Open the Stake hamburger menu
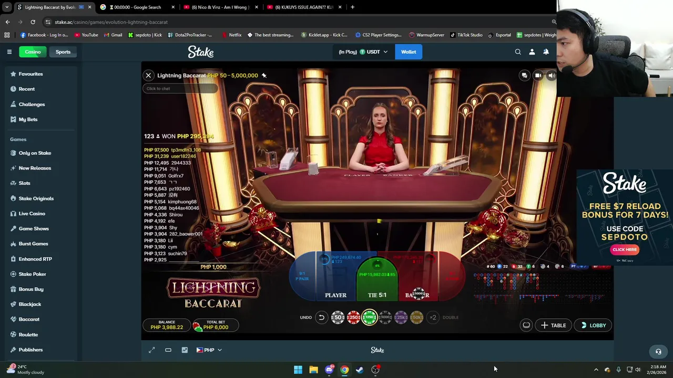Image resolution: width=673 pixels, height=378 pixels. (x=9, y=52)
